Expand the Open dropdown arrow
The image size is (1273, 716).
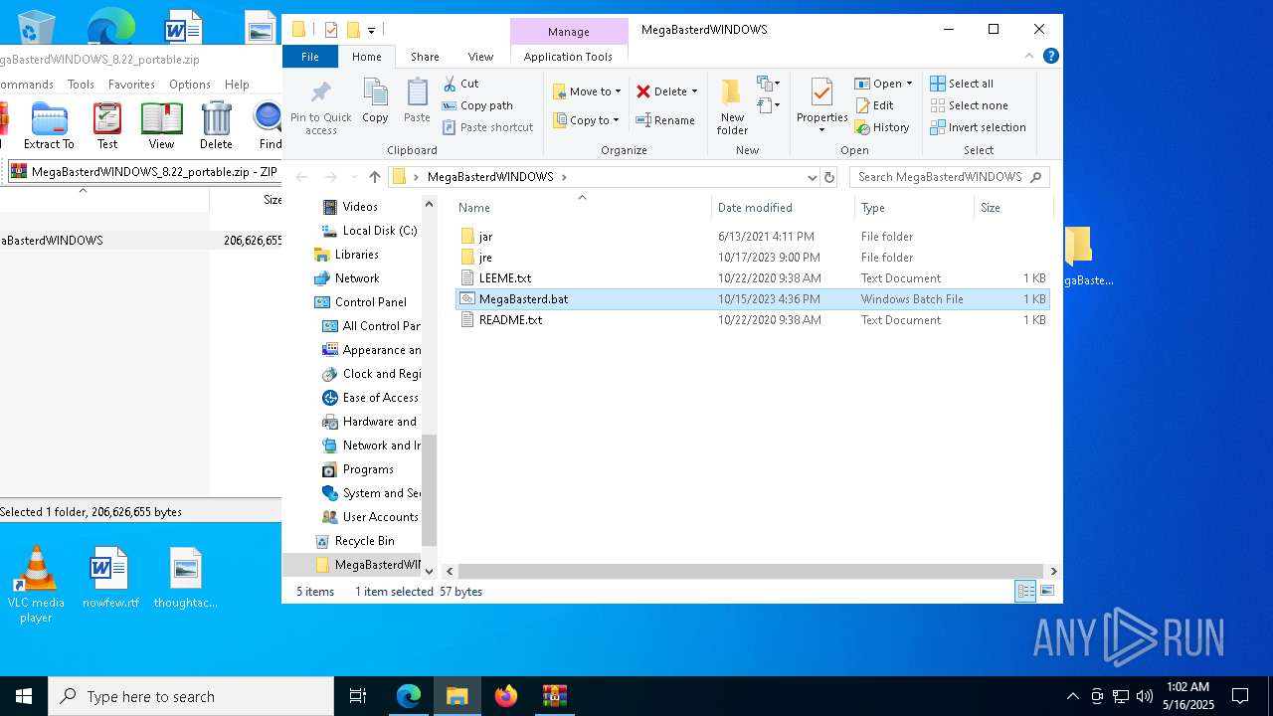[909, 84]
